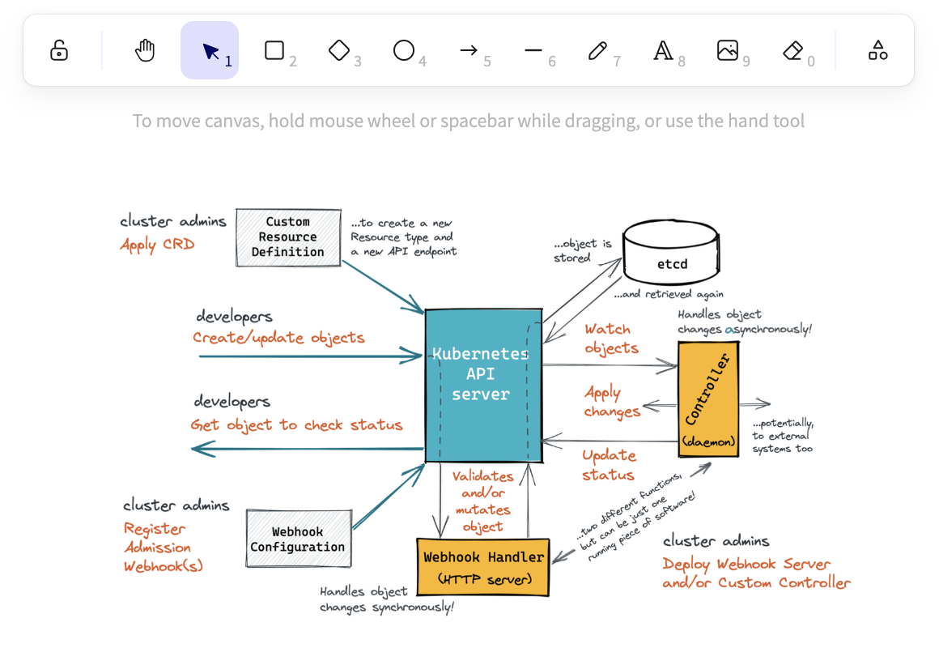
Task: Pick the Diamond shape tool
Action: click(339, 50)
